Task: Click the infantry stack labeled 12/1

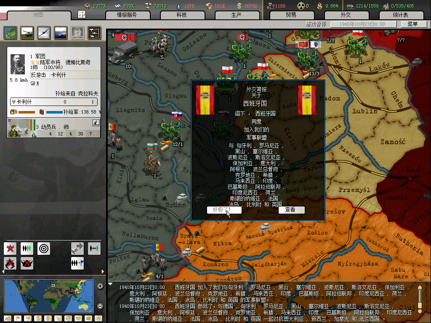Action: pos(171,130)
